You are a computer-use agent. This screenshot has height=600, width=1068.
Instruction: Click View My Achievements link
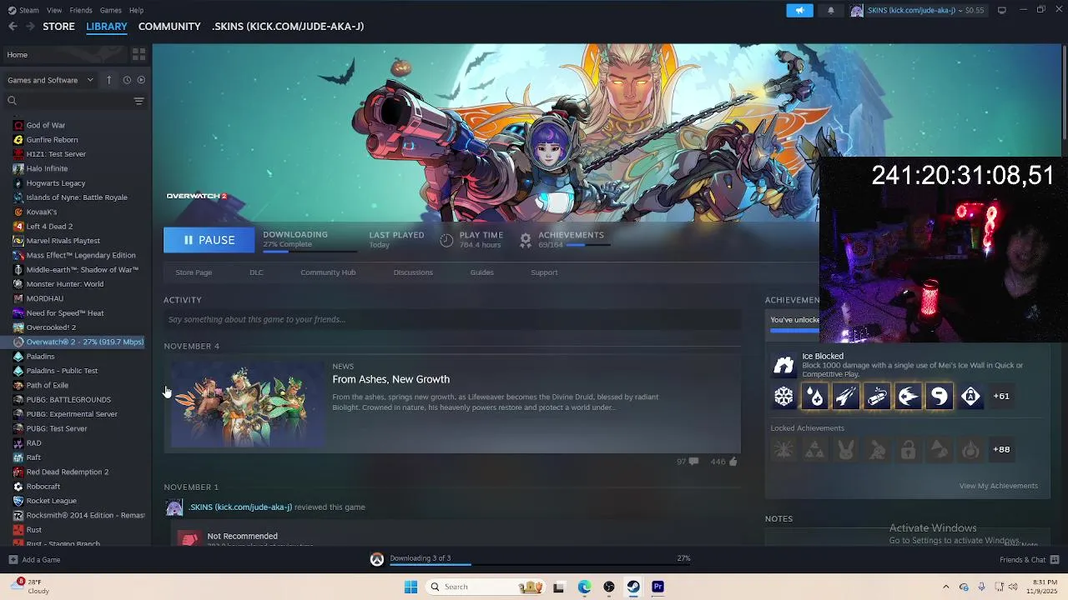(998, 486)
